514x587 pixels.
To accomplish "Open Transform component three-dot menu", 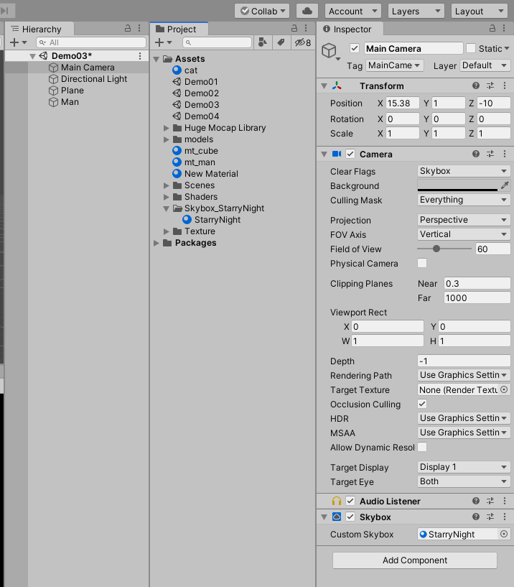I will pos(504,85).
